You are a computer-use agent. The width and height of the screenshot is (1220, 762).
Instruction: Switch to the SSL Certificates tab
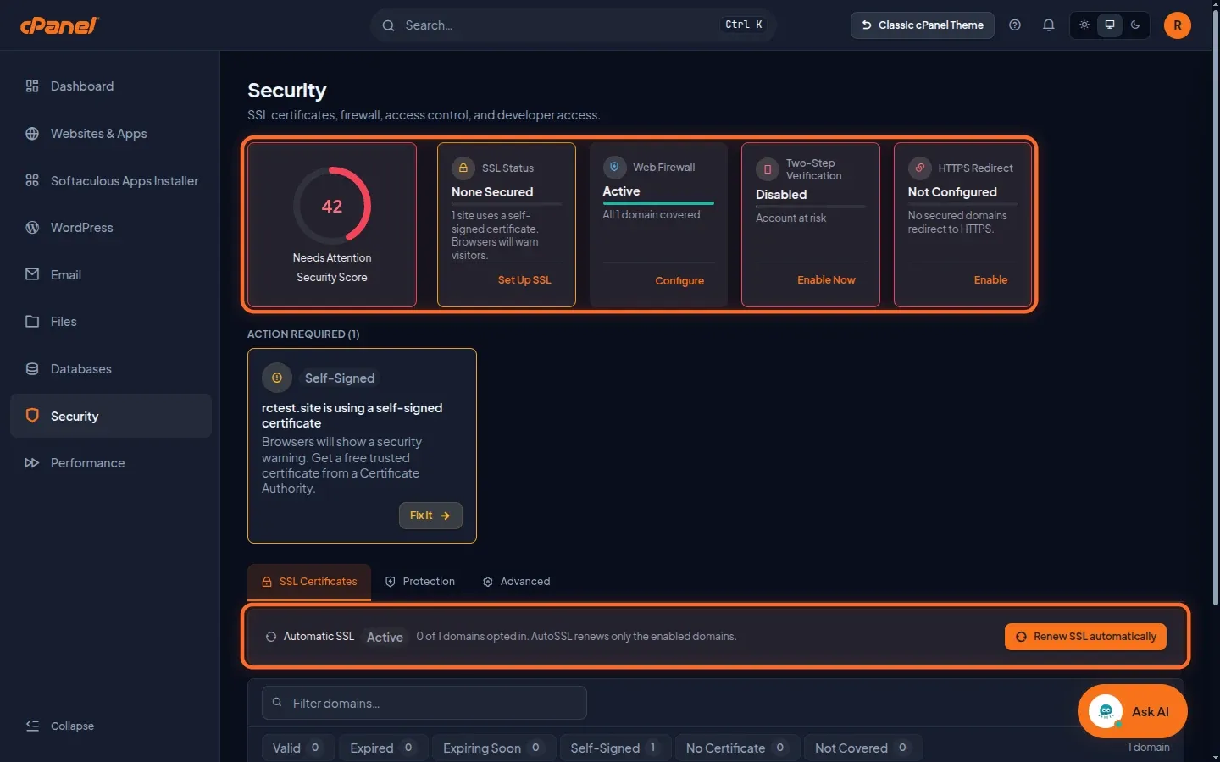(309, 582)
